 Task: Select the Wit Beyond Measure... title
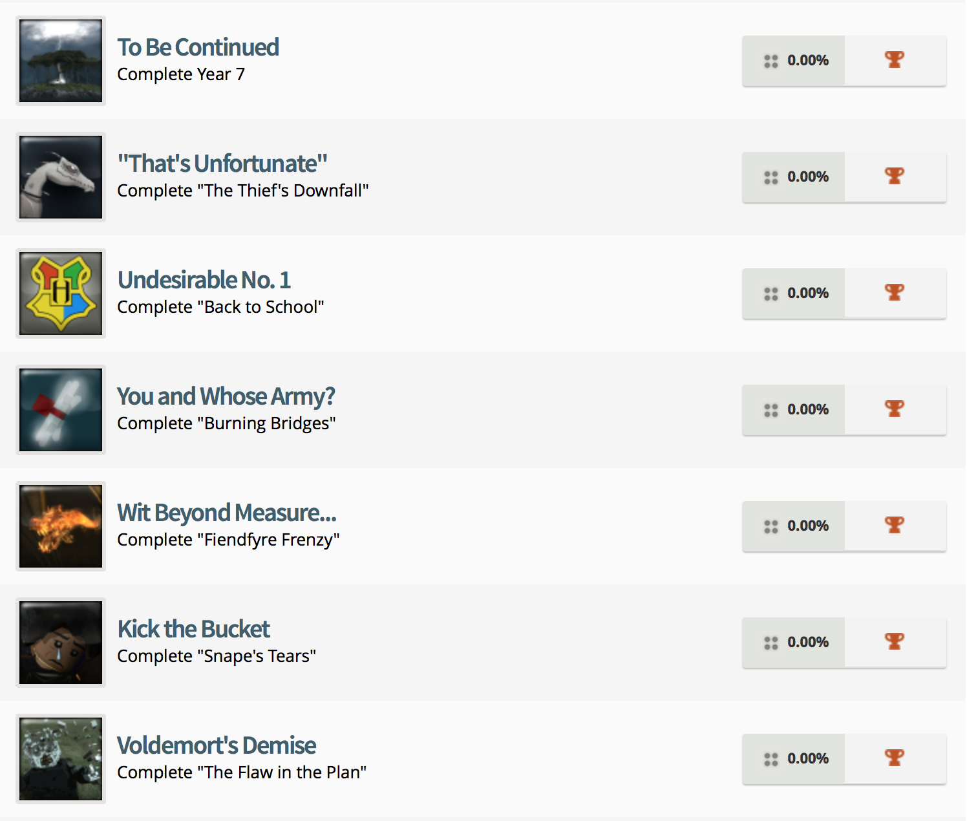point(226,513)
